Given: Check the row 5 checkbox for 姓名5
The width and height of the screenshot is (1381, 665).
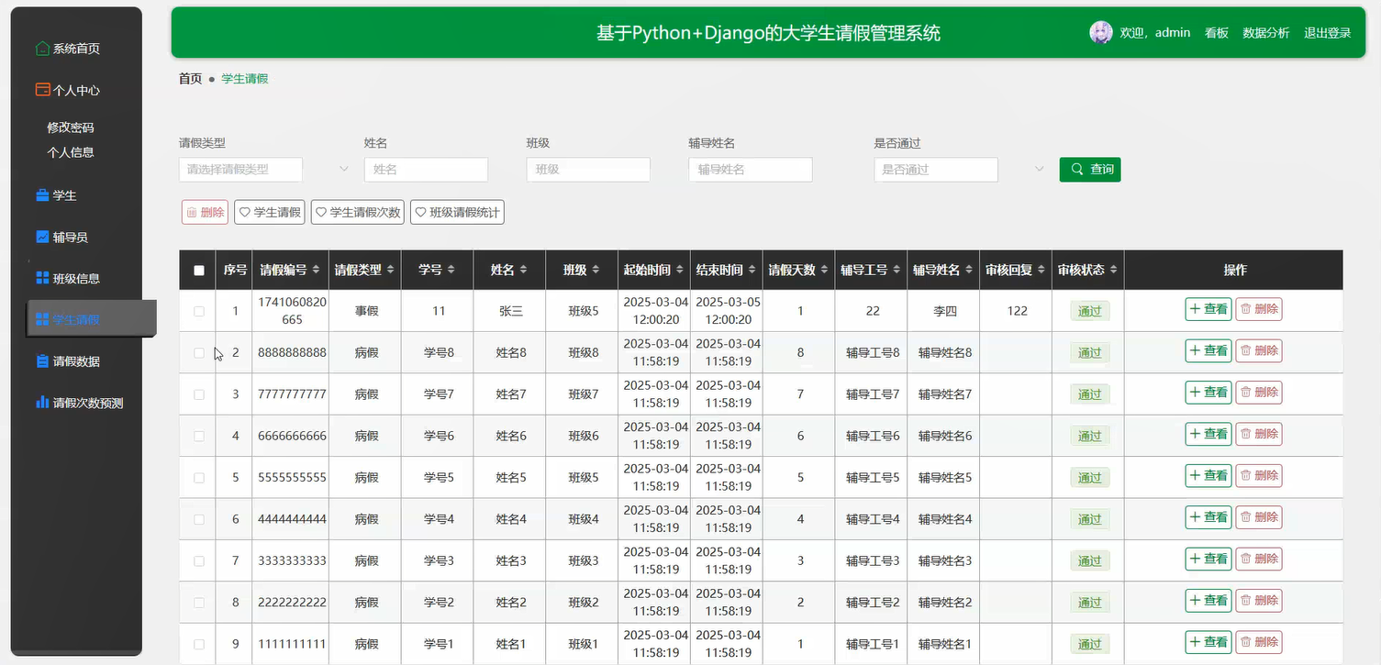Looking at the screenshot, I should [199, 478].
